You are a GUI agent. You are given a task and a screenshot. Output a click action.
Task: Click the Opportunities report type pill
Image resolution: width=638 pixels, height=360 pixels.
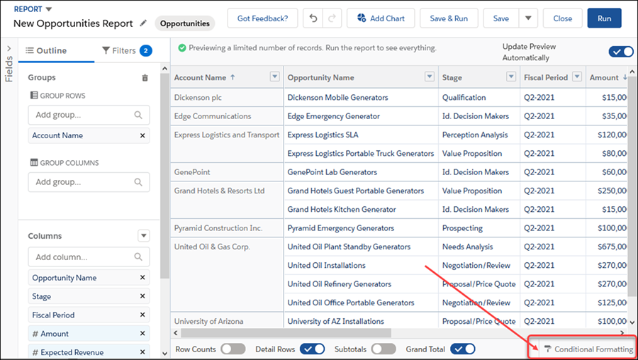coord(185,23)
